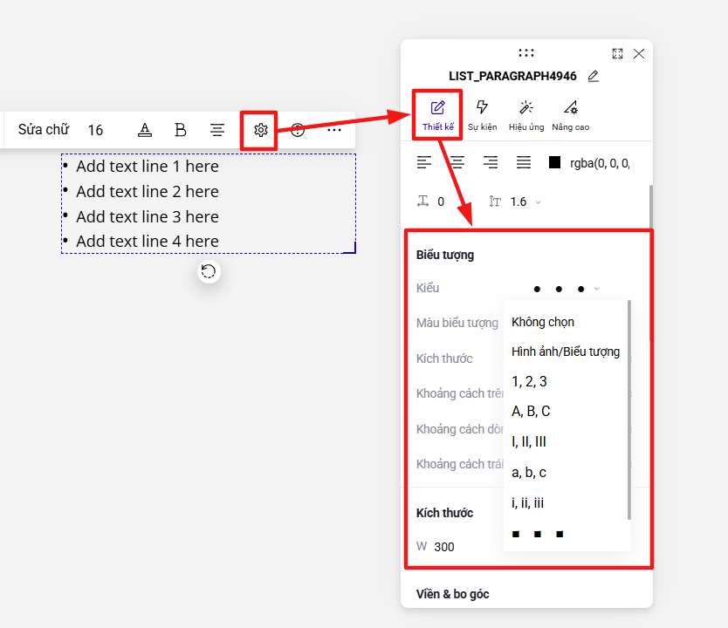Open more options ellipsis in the toolbar
Viewport: 728px width, 628px height.
pyautogui.click(x=334, y=130)
